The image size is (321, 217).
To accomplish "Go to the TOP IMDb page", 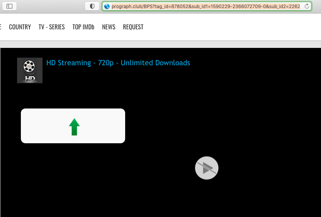I will tap(83, 27).
